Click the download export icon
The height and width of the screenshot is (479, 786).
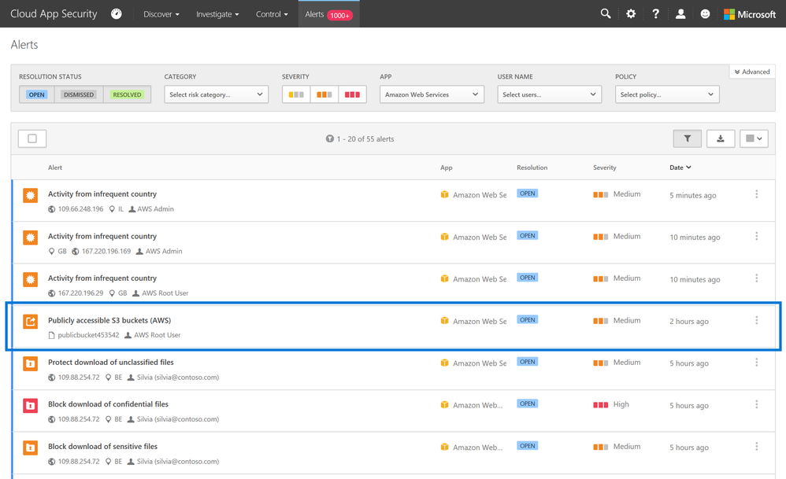[721, 138]
